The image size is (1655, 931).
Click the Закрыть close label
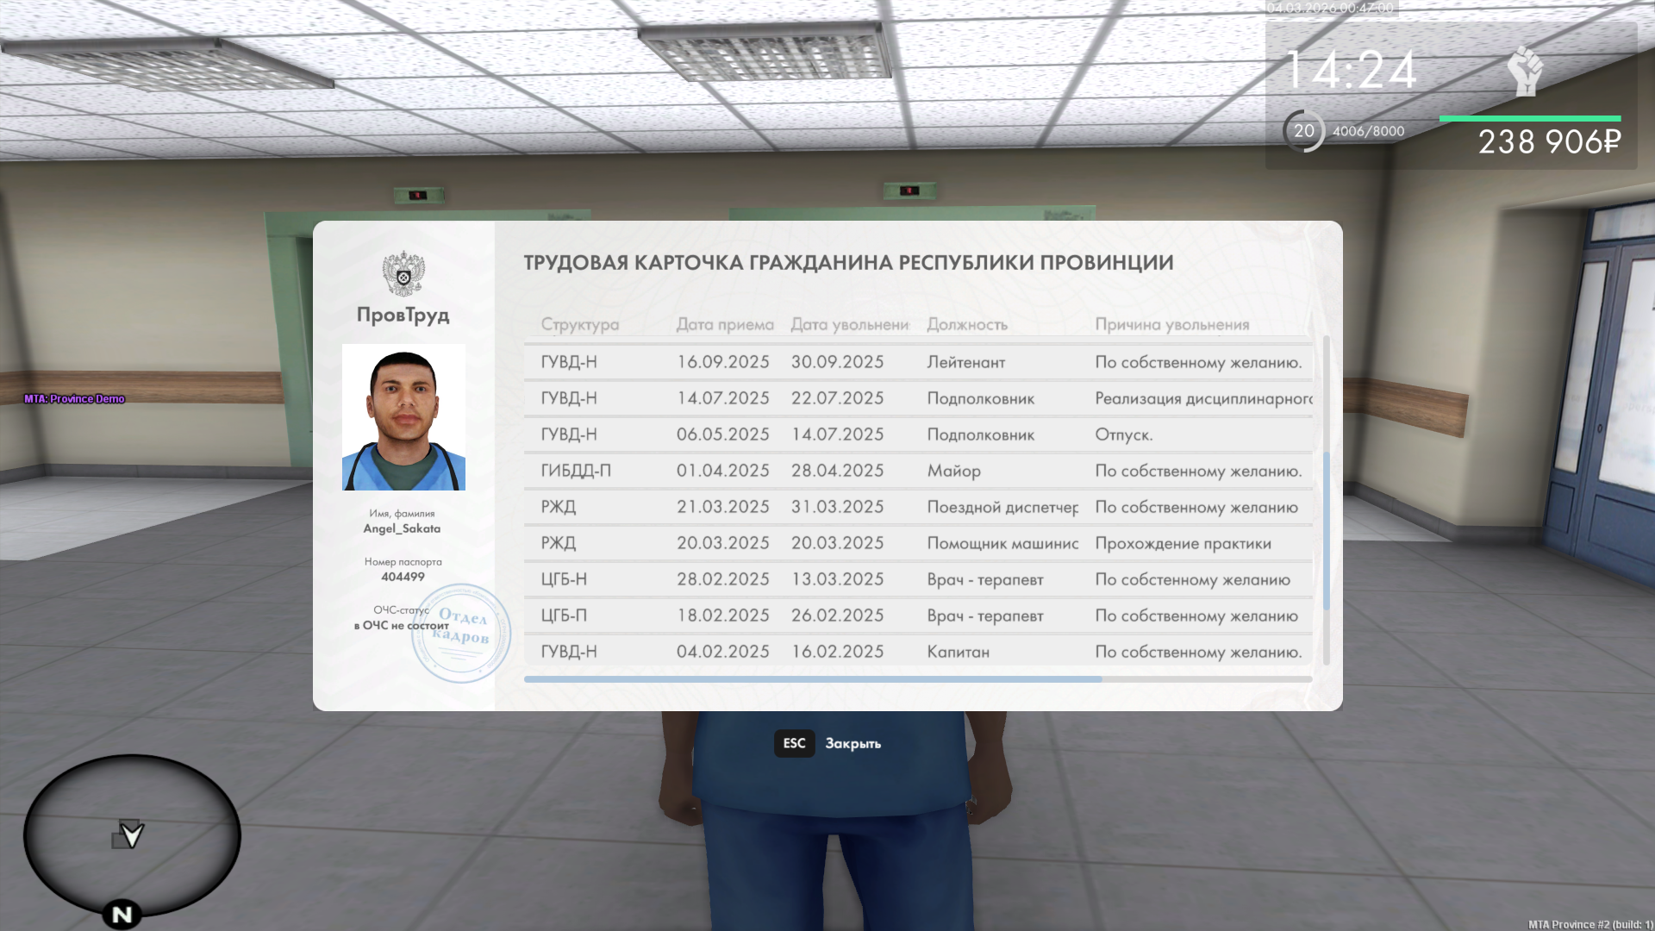(x=852, y=743)
